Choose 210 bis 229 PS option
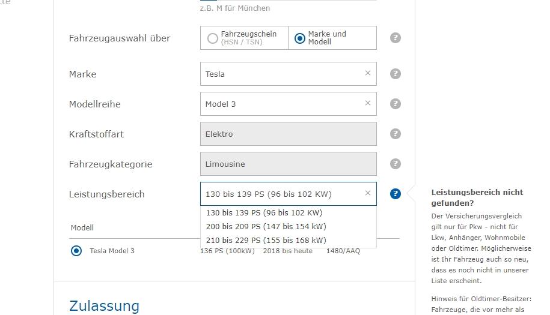This screenshot has width=550, height=315. pyautogui.click(x=289, y=241)
